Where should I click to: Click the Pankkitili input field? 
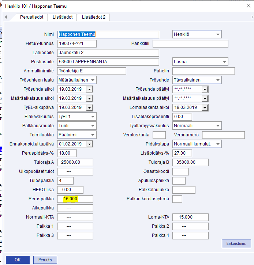pyautogui.click(x=190, y=44)
